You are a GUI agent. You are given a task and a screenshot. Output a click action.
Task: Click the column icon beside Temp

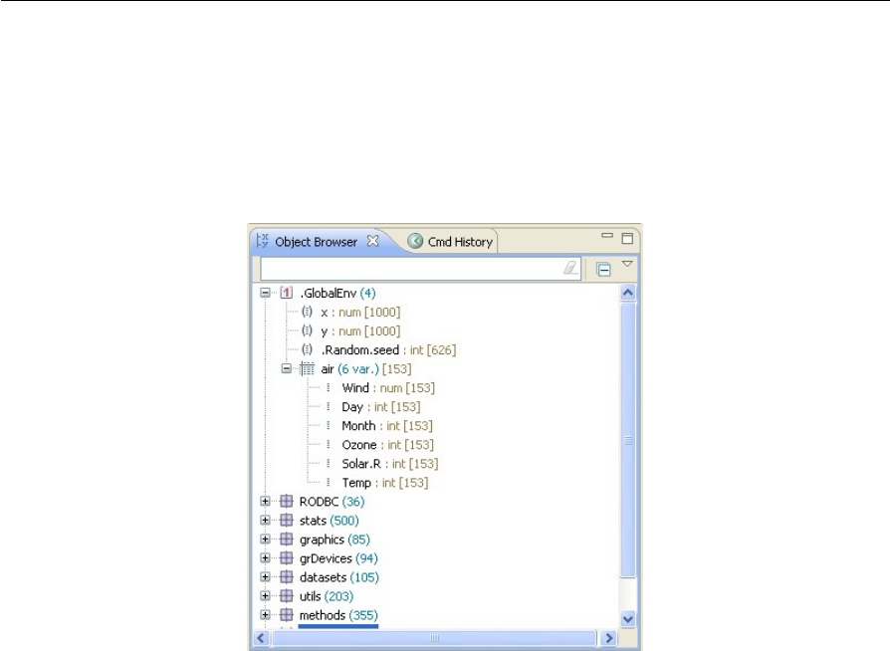329,483
